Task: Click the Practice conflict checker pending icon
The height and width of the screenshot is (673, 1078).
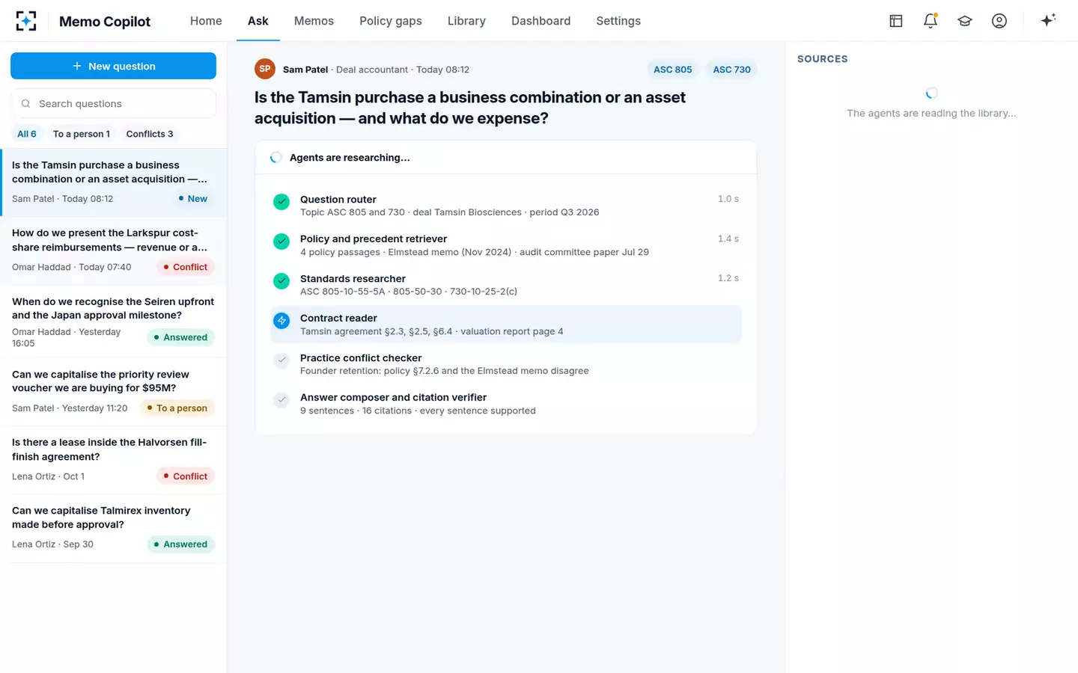Action: (x=281, y=360)
